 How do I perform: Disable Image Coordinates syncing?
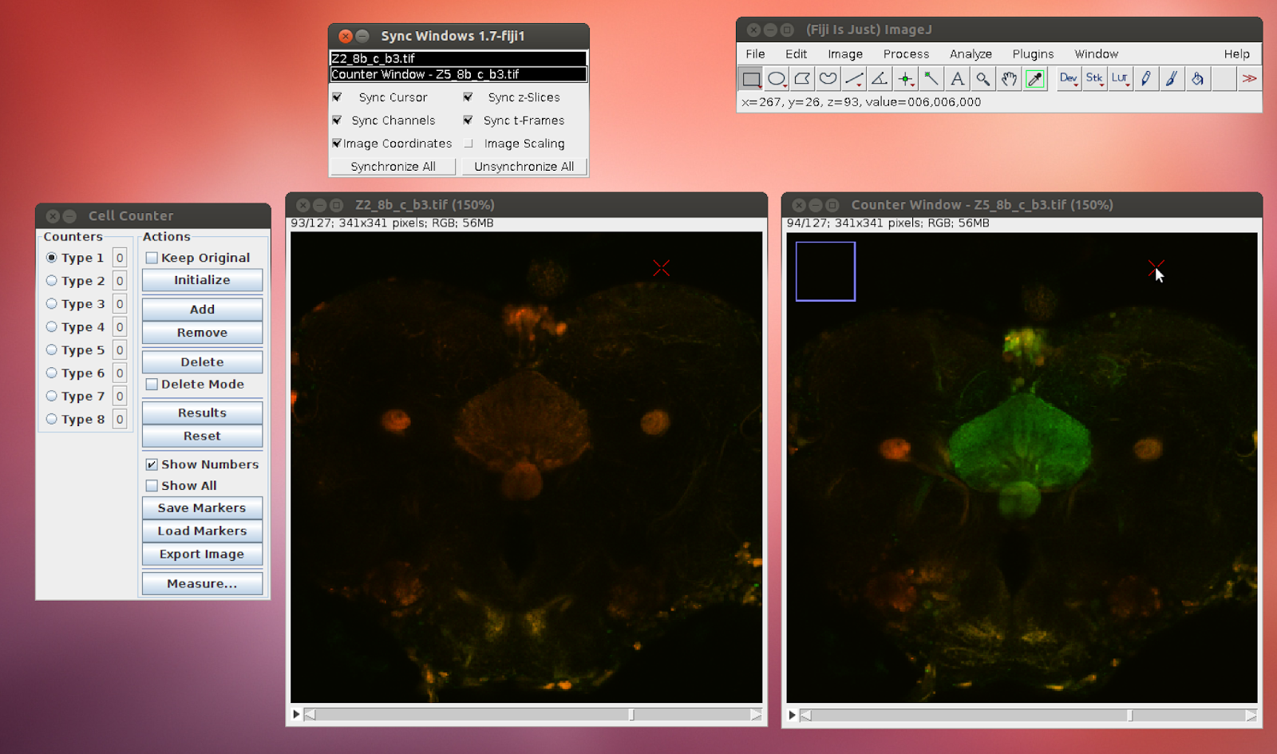pyautogui.click(x=337, y=144)
